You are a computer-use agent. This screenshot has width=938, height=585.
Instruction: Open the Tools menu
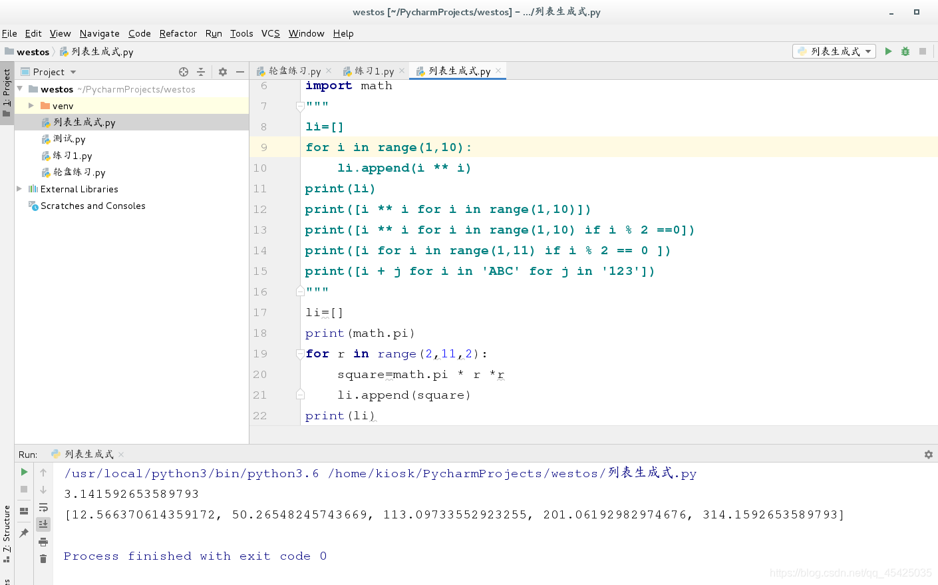pyautogui.click(x=241, y=33)
